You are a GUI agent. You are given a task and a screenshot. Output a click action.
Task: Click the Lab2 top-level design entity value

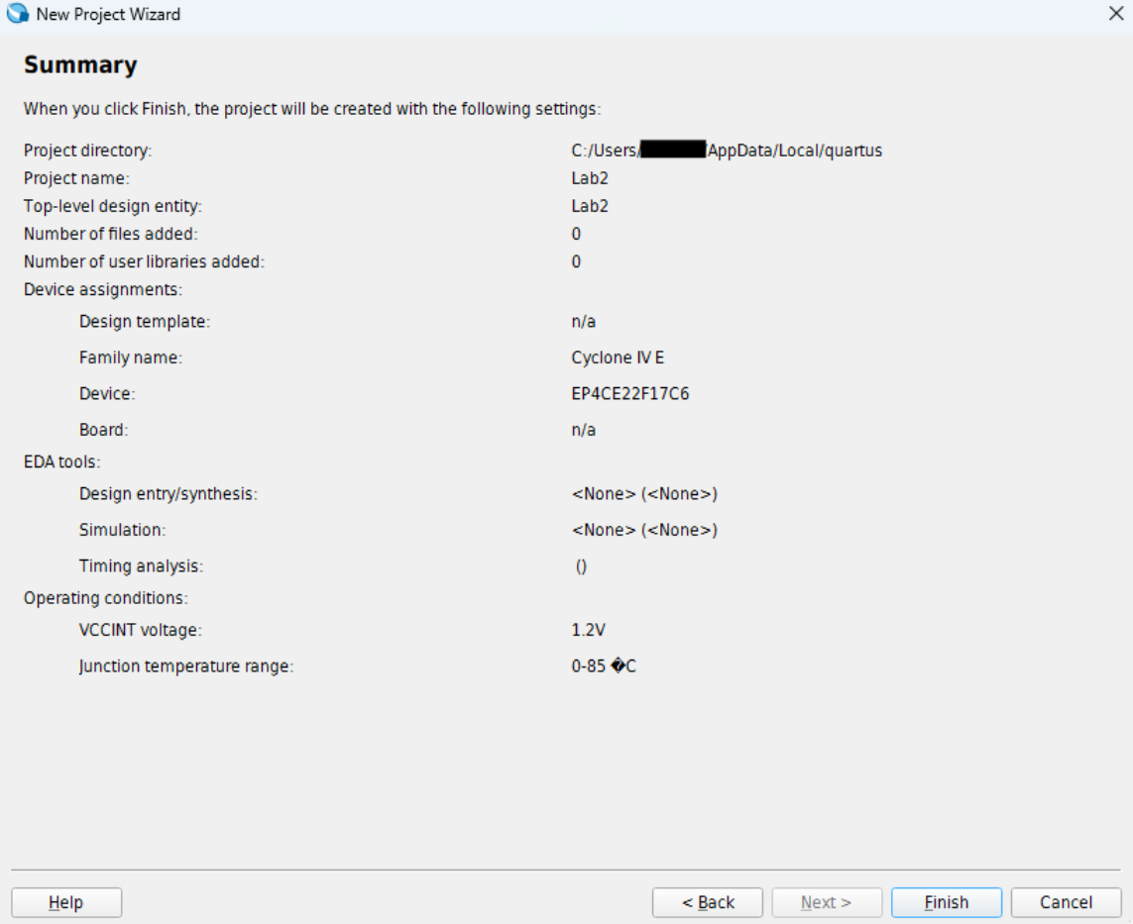(590, 206)
